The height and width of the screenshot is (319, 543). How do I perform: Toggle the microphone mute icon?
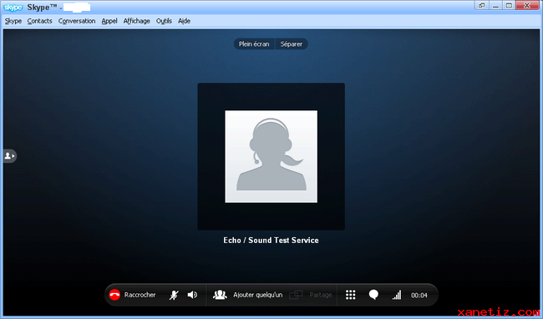pyautogui.click(x=174, y=295)
